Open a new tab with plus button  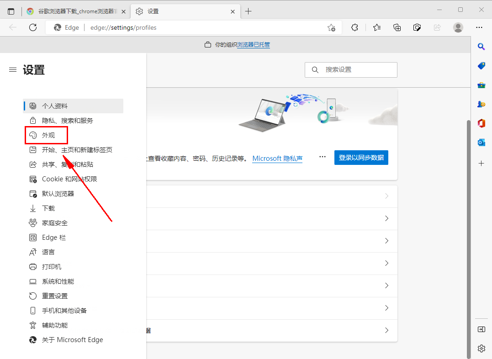(x=248, y=11)
